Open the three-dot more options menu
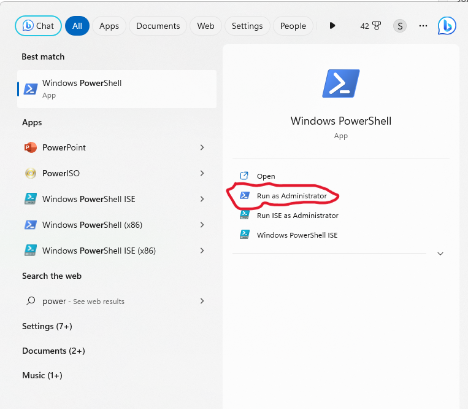This screenshot has width=468, height=409. pyautogui.click(x=423, y=26)
